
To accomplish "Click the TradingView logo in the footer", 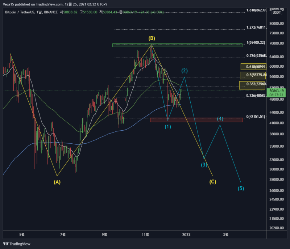I will [16, 244].
